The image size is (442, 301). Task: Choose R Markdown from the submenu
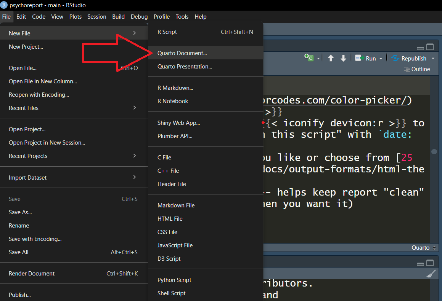click(175, 88)
